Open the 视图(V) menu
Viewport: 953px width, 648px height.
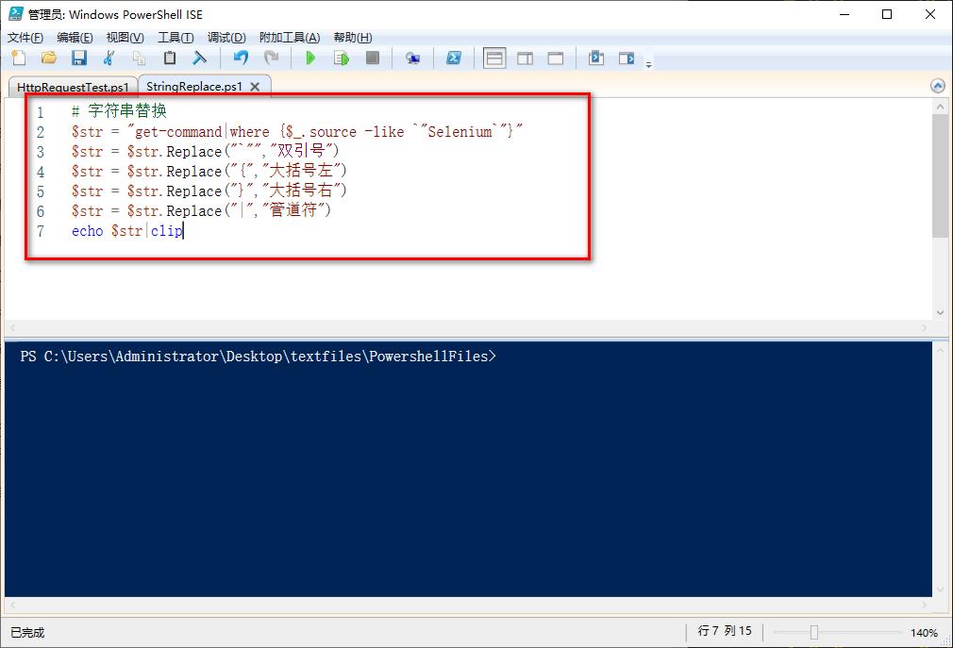tap(125, 38)
